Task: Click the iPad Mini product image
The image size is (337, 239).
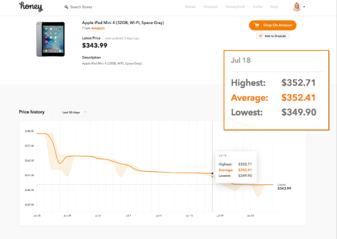Action: tap(50, 39)
